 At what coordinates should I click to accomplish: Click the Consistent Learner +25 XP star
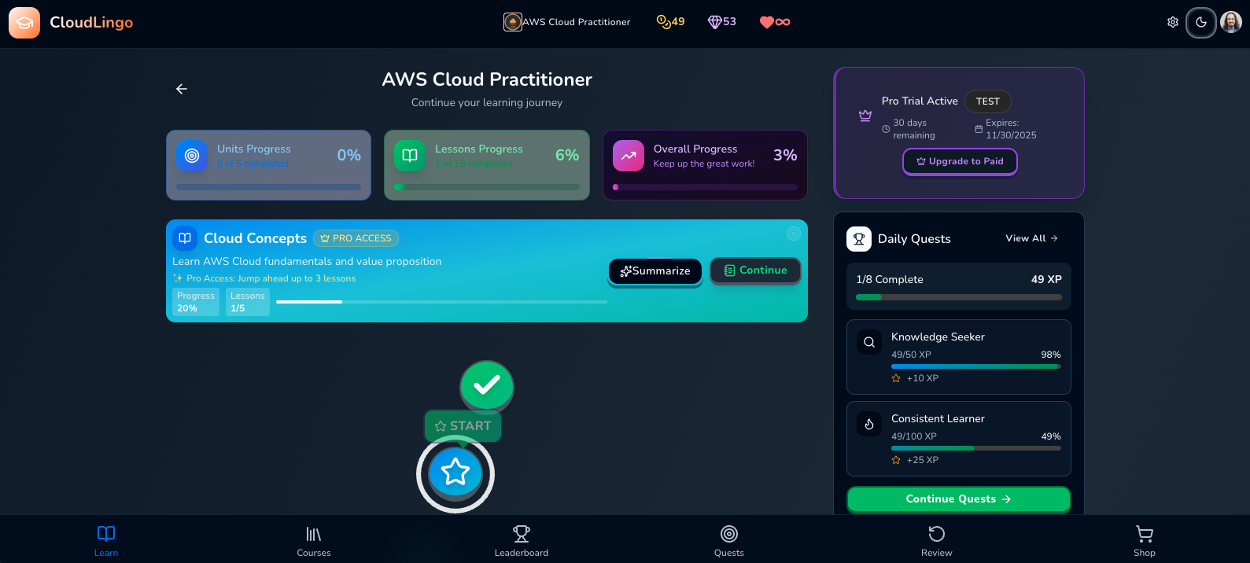896,460
